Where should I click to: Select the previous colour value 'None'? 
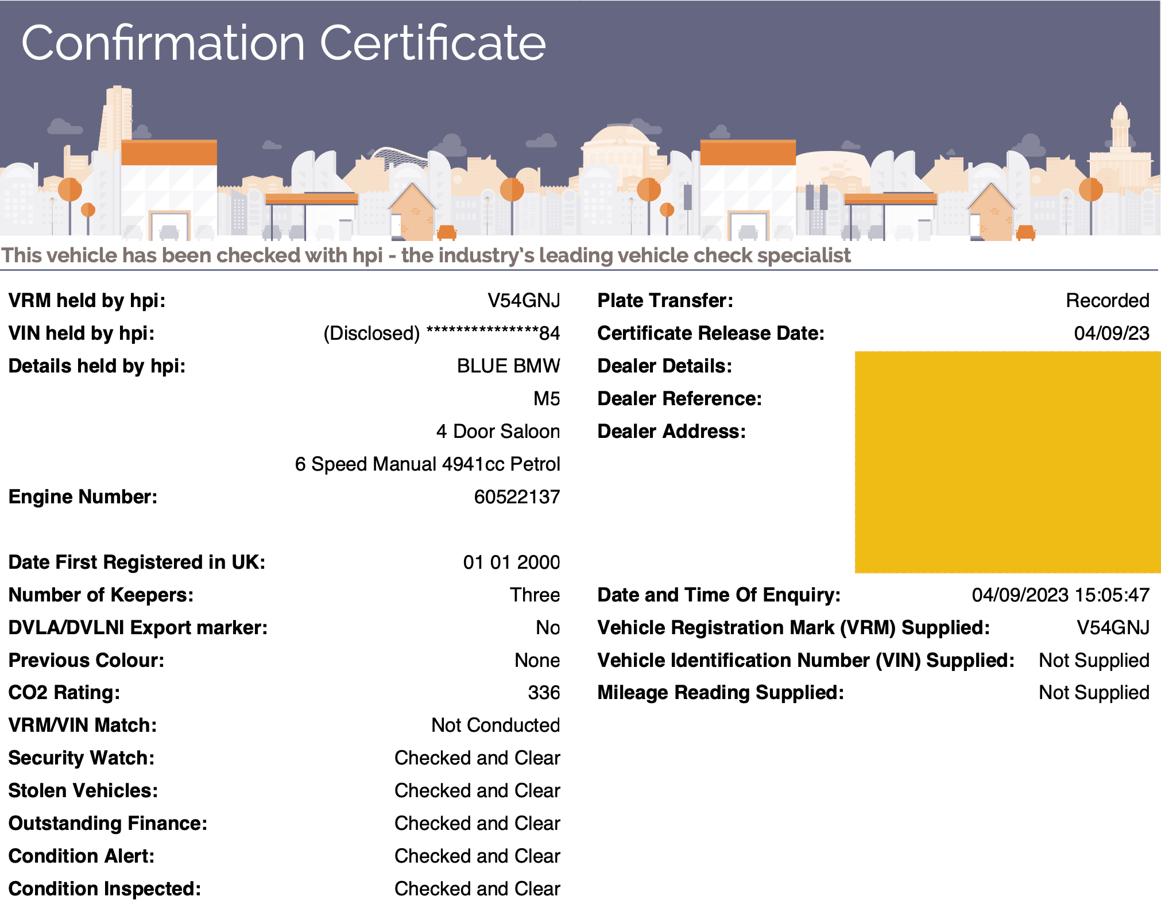pos(537,660)
